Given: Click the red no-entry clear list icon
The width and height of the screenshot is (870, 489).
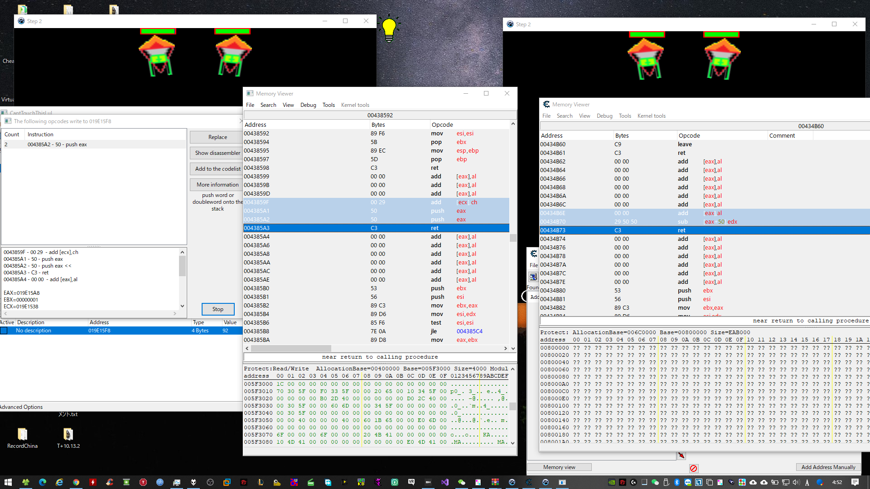Looking at the screenshot, I should coord(693,468).
